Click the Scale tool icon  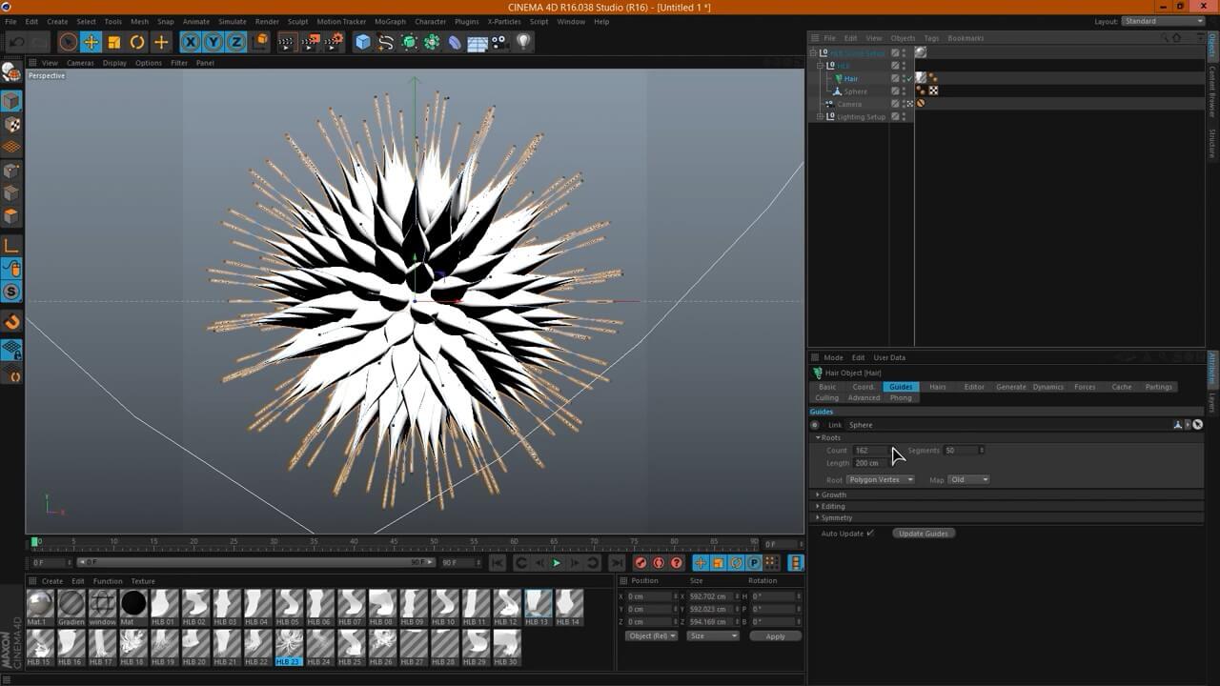pyautogui.click(x=114, y=42)
